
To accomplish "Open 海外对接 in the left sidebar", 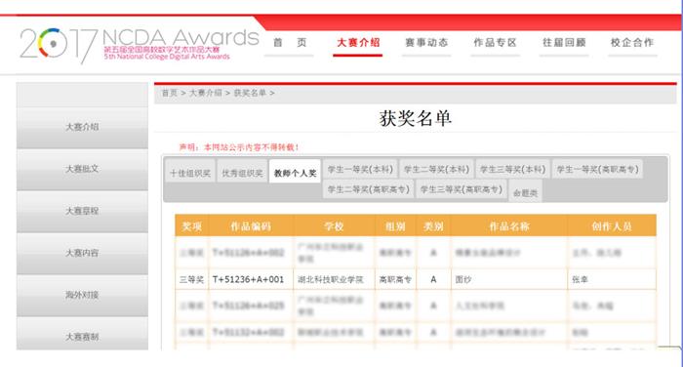I will [x=82, y=295].
